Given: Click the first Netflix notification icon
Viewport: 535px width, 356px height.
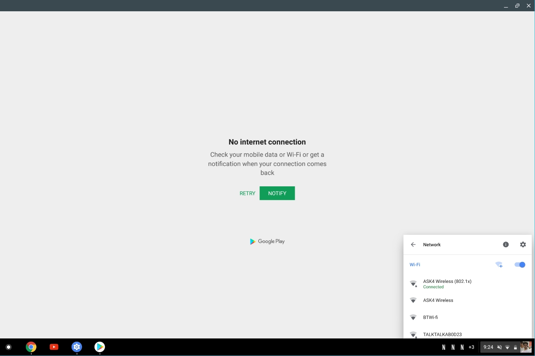Looking at the screenshot, I should [x=444, y=347].
